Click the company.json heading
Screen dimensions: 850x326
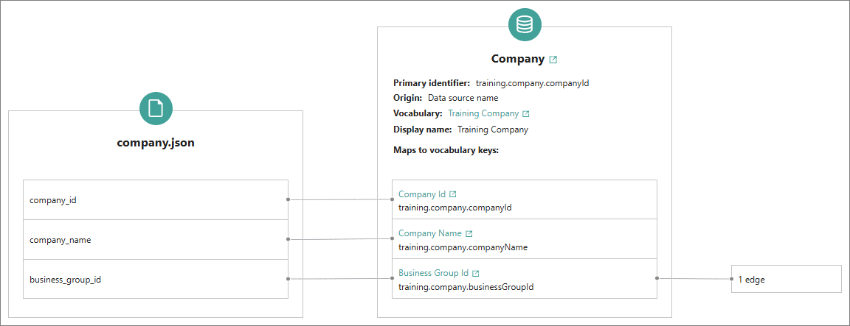click(156, 143)
